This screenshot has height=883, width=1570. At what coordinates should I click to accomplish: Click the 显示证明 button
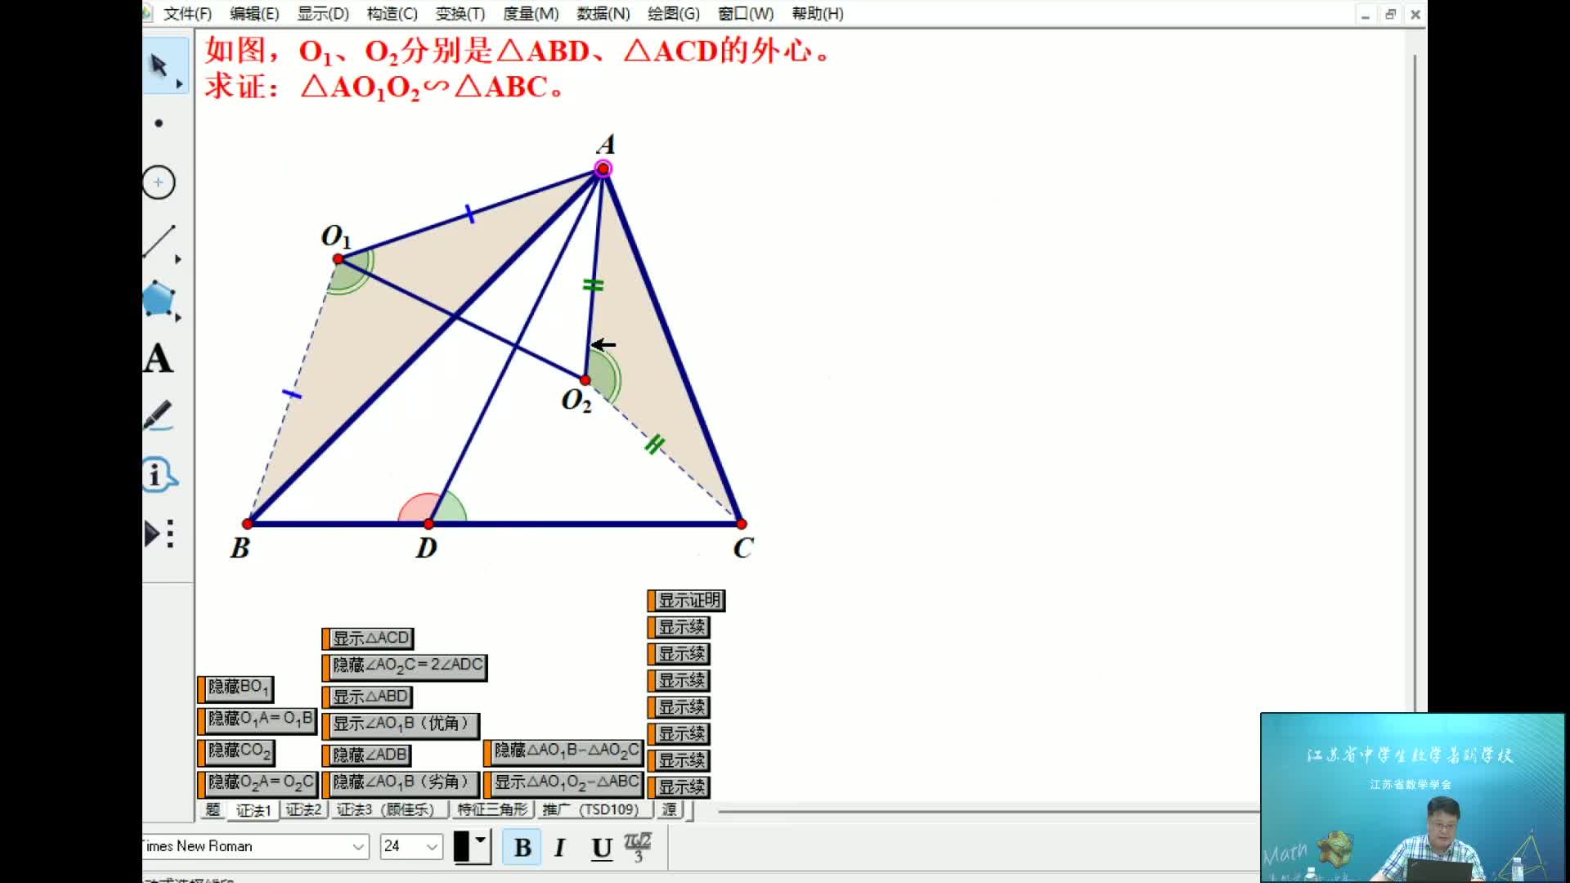pos(689,601)
